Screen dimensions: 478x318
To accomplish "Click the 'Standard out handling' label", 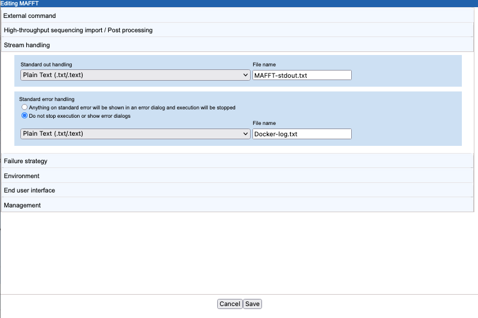I will [x=46, y=65].
